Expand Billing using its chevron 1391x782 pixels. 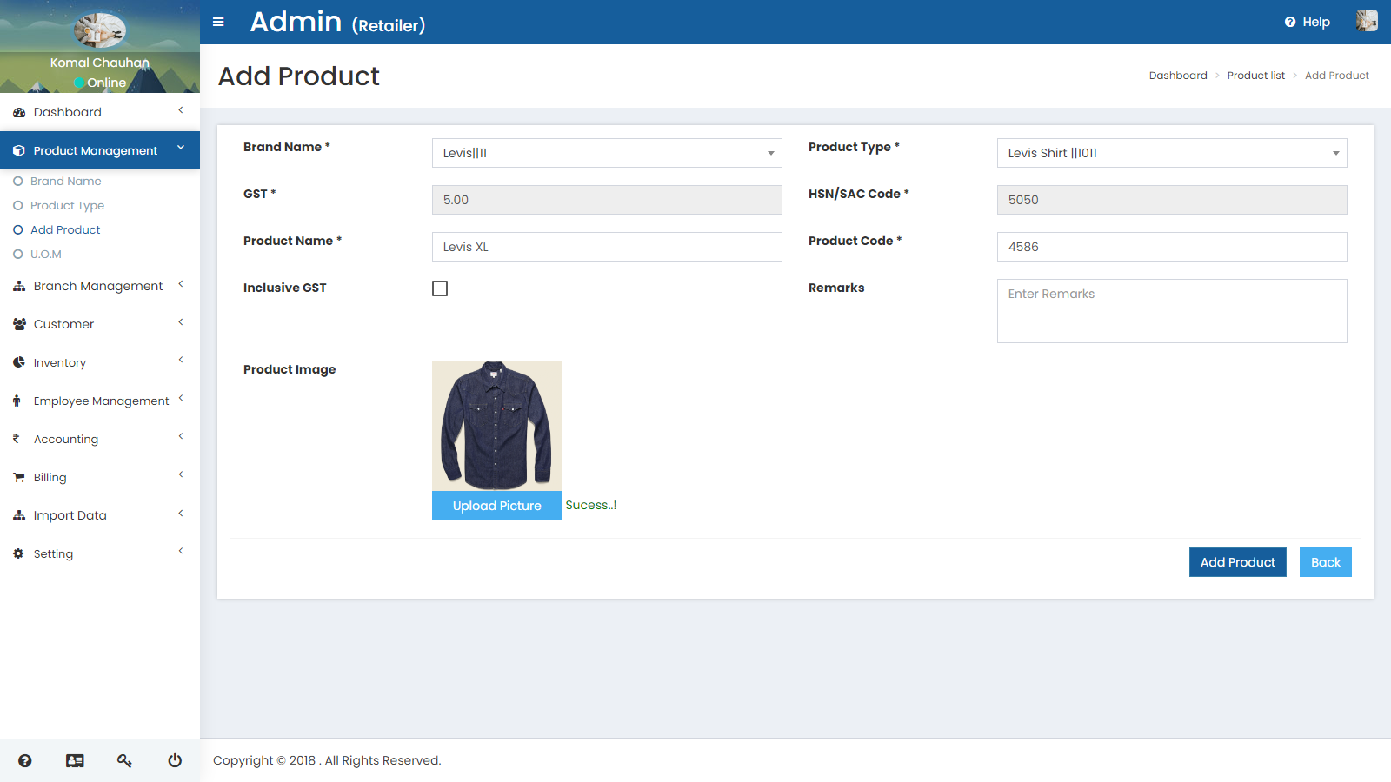181,474
